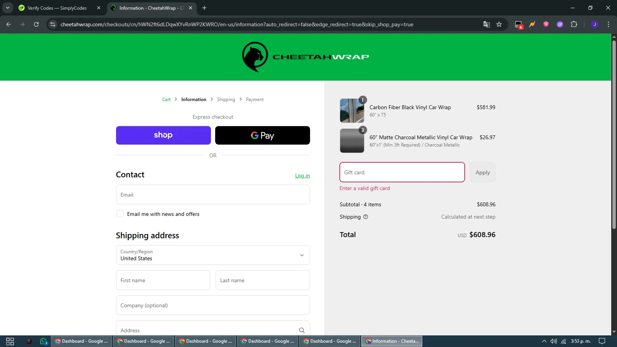This screenshot has width=617, height=347.
Task: Click the clock showing 3:53 p. m.
Action: click(581, 341)
